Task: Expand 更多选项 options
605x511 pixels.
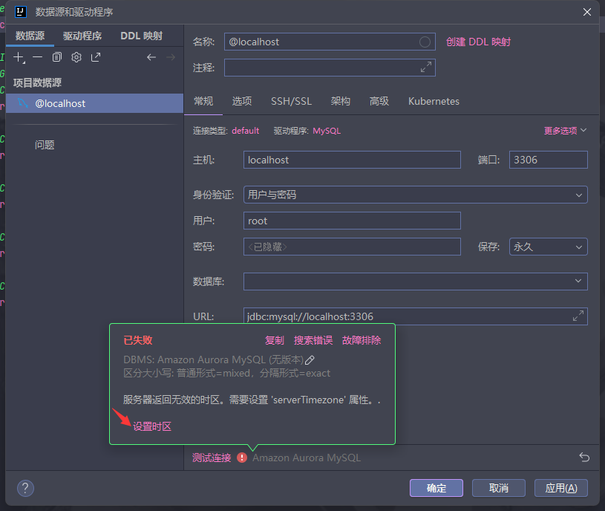Action: click(x=560, y=130)
